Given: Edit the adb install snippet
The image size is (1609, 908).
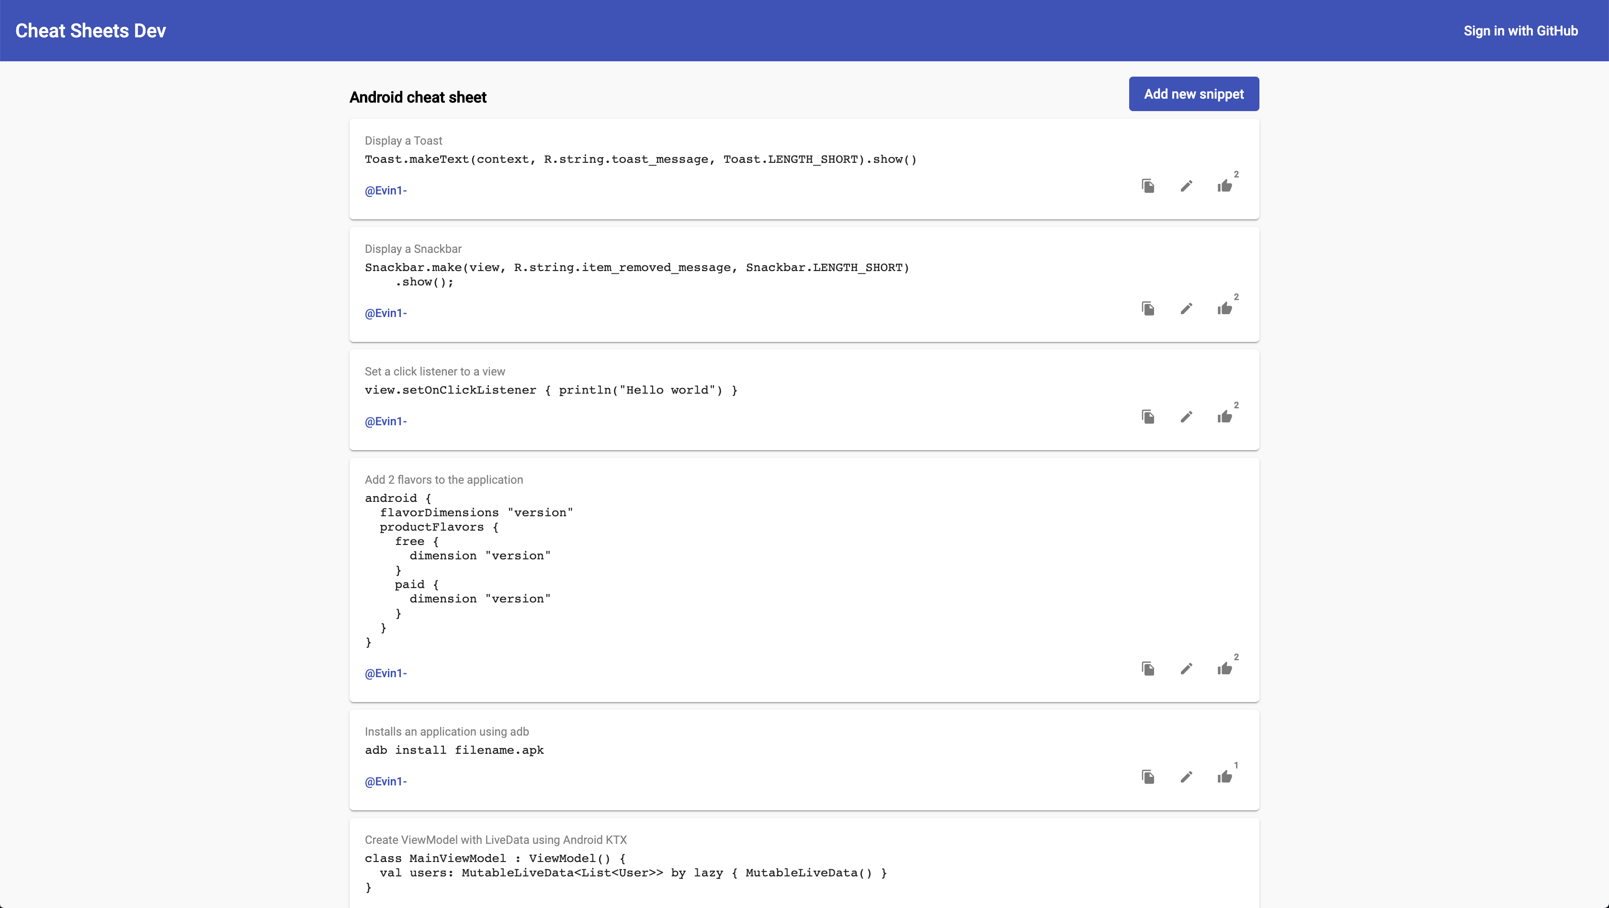Looking at the screenshot, I should [1186, 777].
